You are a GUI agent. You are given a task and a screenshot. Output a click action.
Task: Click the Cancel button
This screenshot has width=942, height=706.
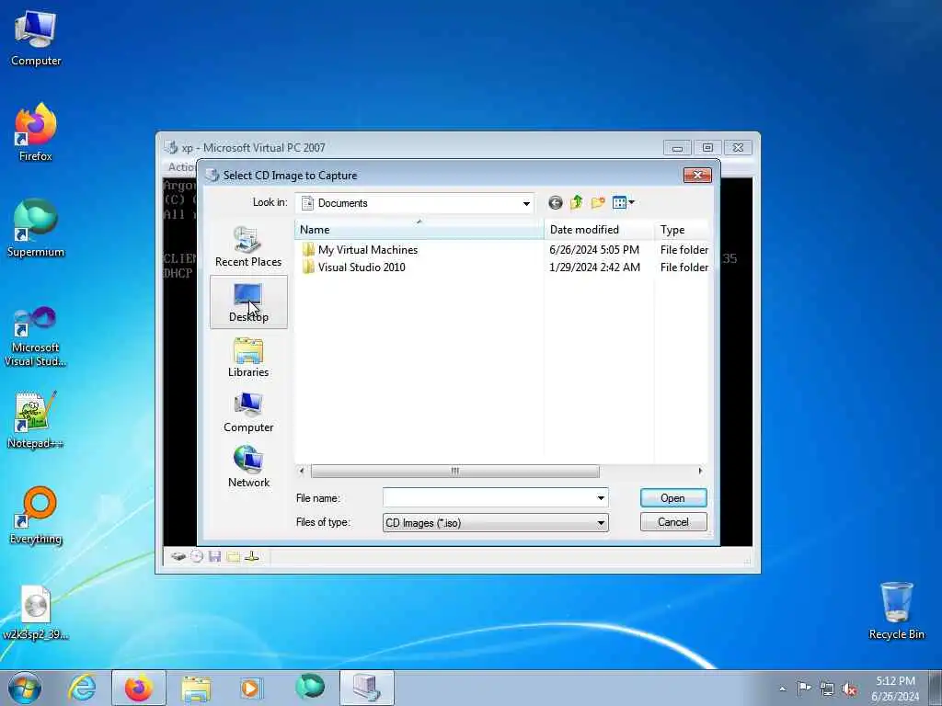point(673,522)
